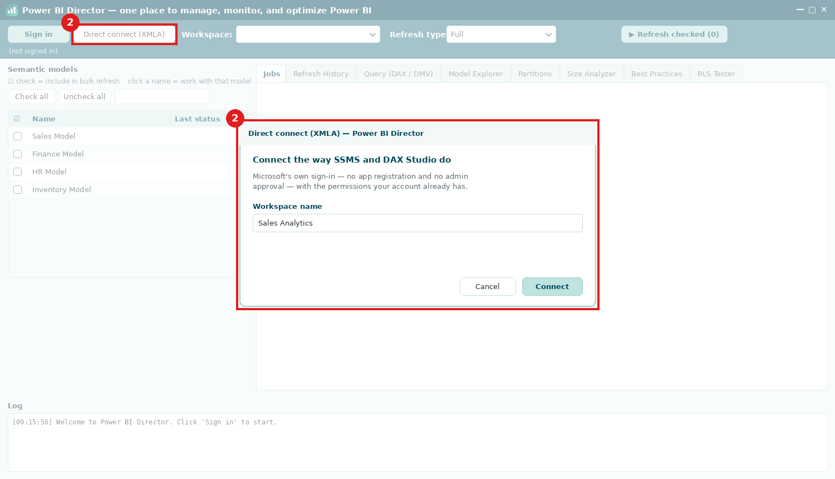The height and width of the screenshot is (479, 835).
Task: Open the Refresh History tab
Action: pyautogui.click(x=321, y=74)
